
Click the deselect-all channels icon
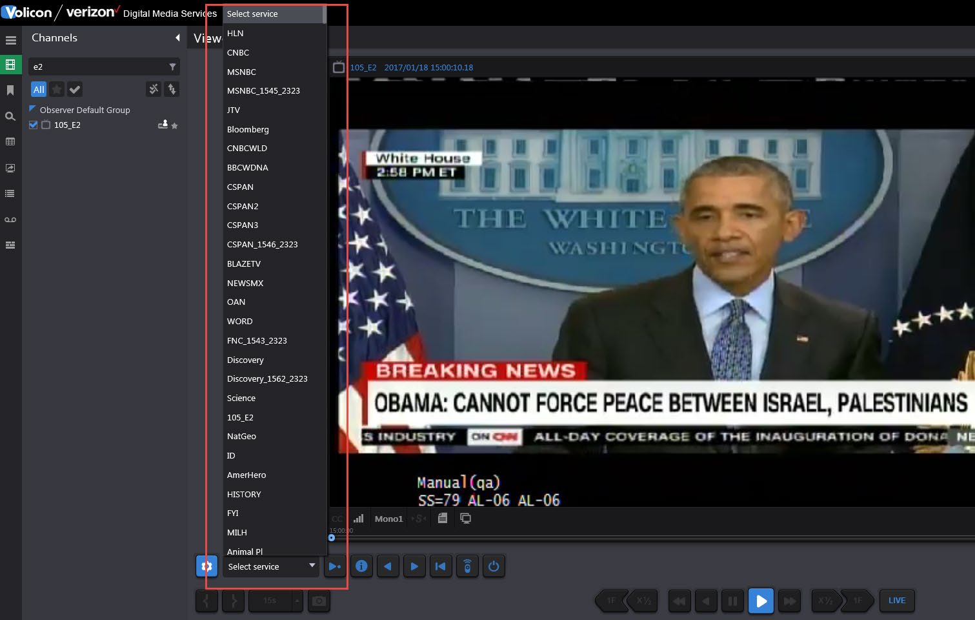tap(154, 89)
